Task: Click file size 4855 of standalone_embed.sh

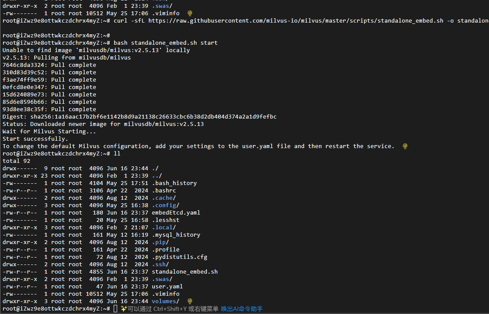Action: coord(96,272)
